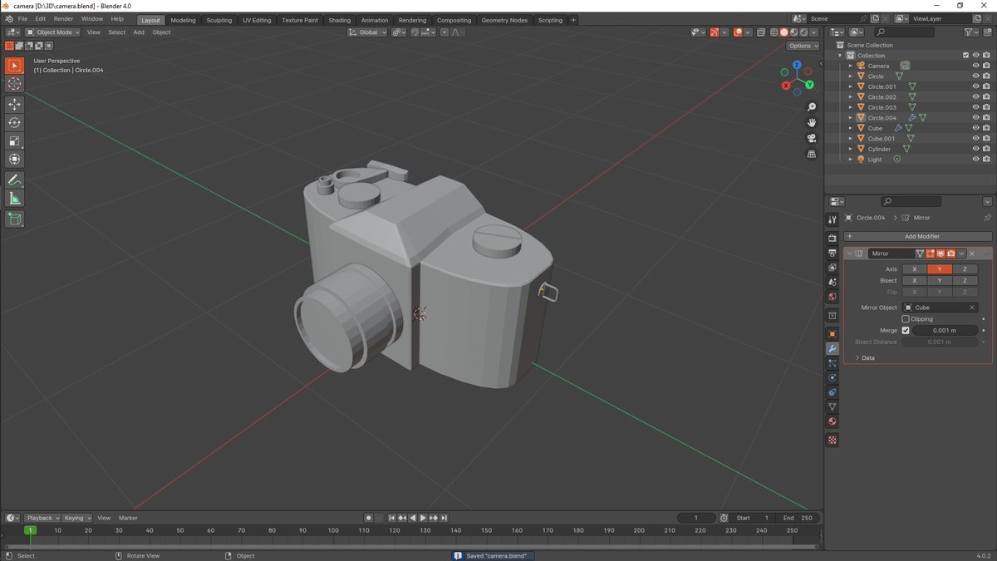997x561 pixels.
Task: Select the Select Box tool
Action: pos(14,66)
